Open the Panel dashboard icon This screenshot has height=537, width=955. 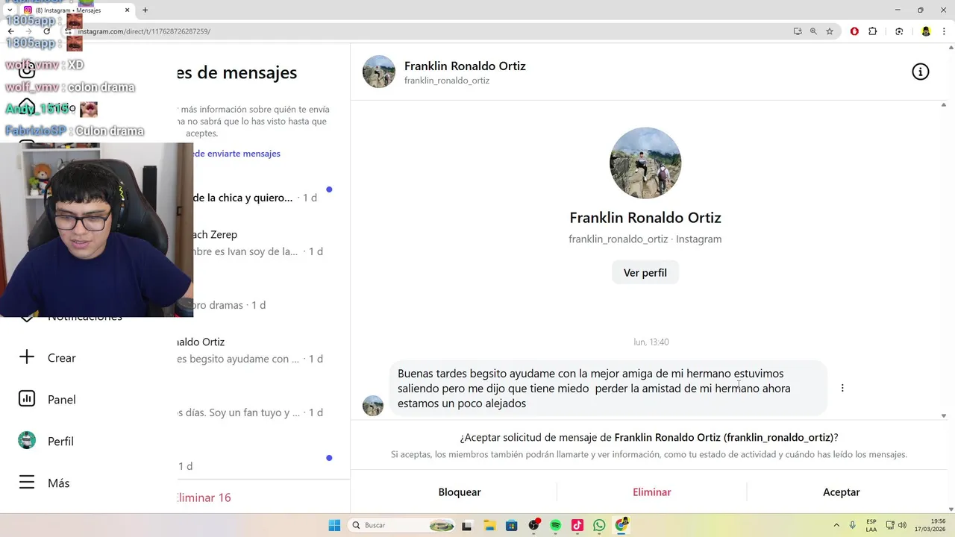point(27,399)
